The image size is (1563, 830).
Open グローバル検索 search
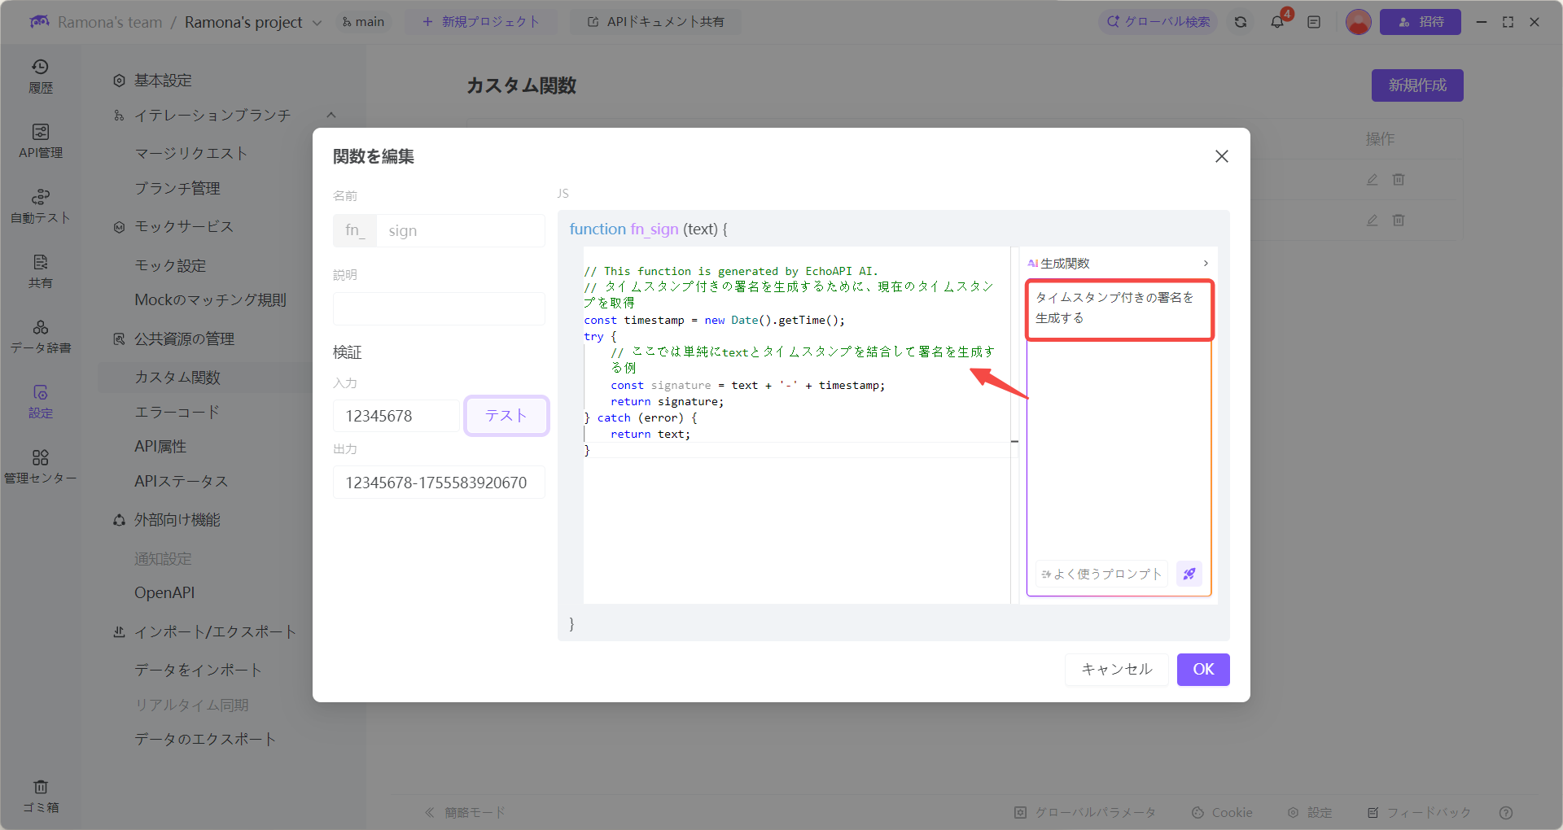pyautogui.click(x=1158, y=22)
